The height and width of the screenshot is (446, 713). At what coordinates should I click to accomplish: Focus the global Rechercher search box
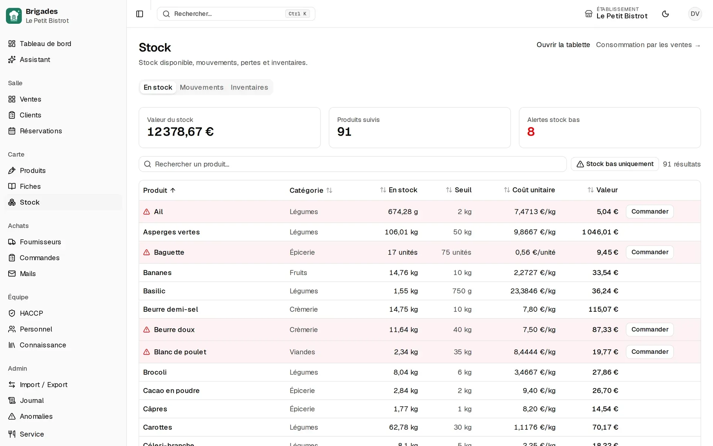[x=236, y=14]
